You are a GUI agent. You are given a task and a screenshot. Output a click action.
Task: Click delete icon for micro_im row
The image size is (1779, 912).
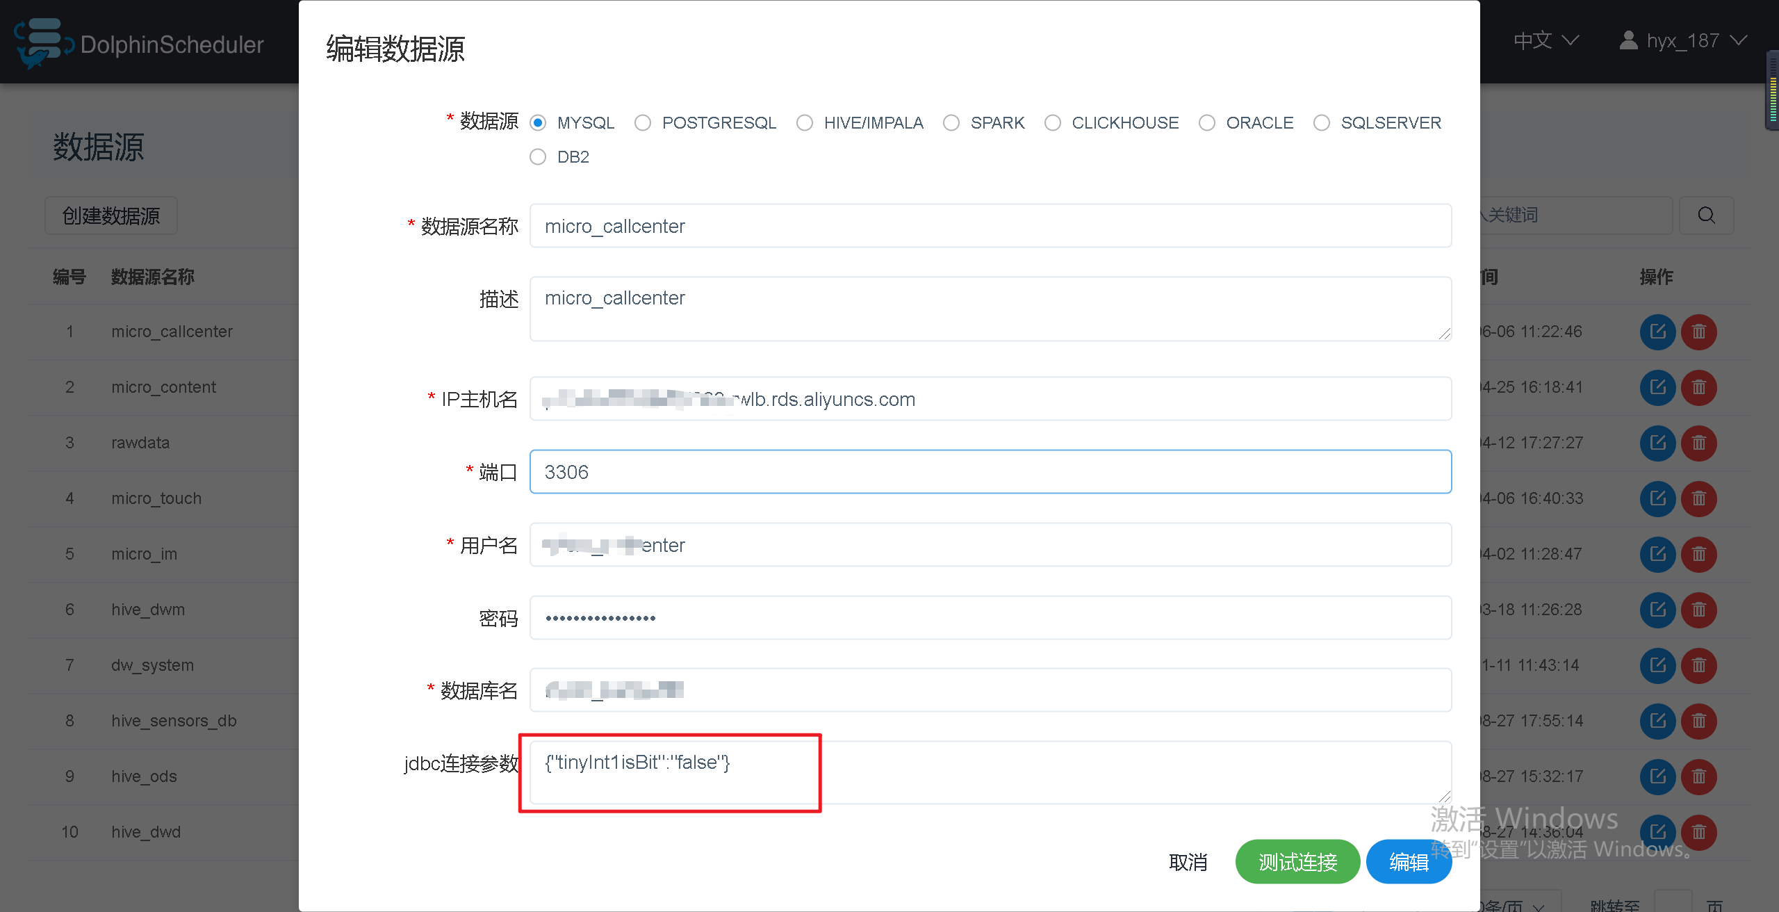(x=1699, y=554)
